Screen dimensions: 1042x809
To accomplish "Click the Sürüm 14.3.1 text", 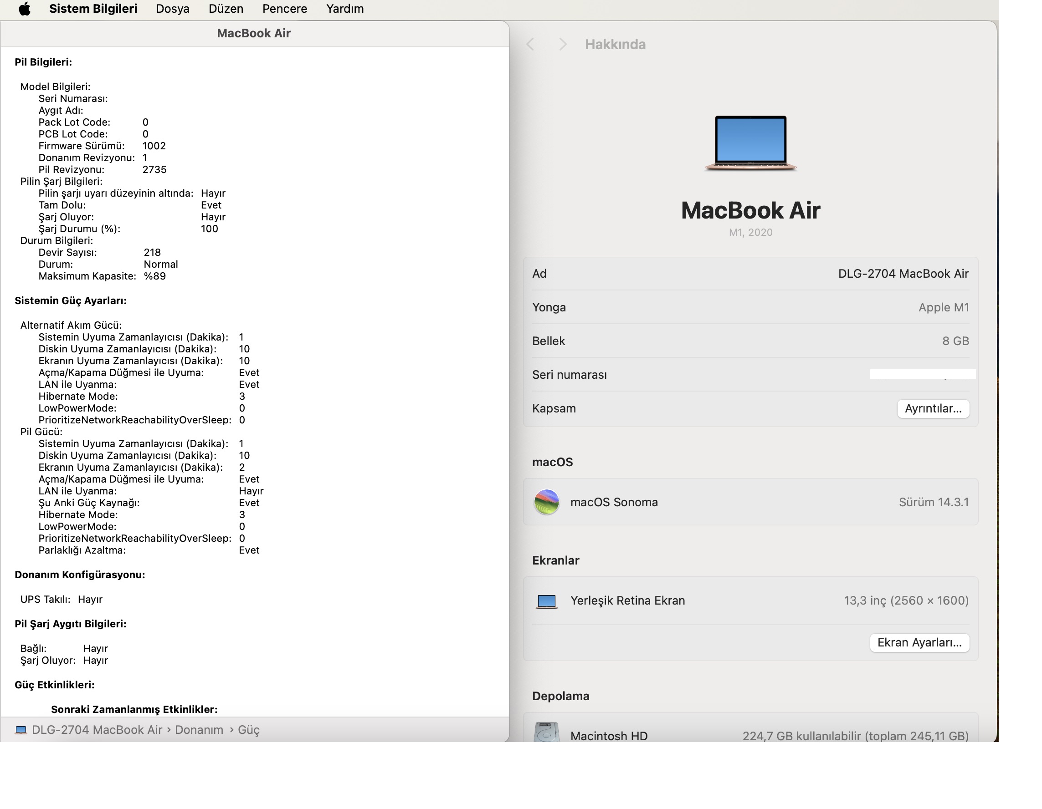I will point(933,502).
